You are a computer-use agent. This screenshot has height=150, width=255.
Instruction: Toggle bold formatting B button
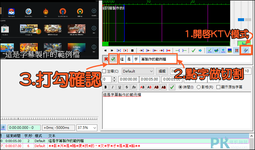coord(106,87)
